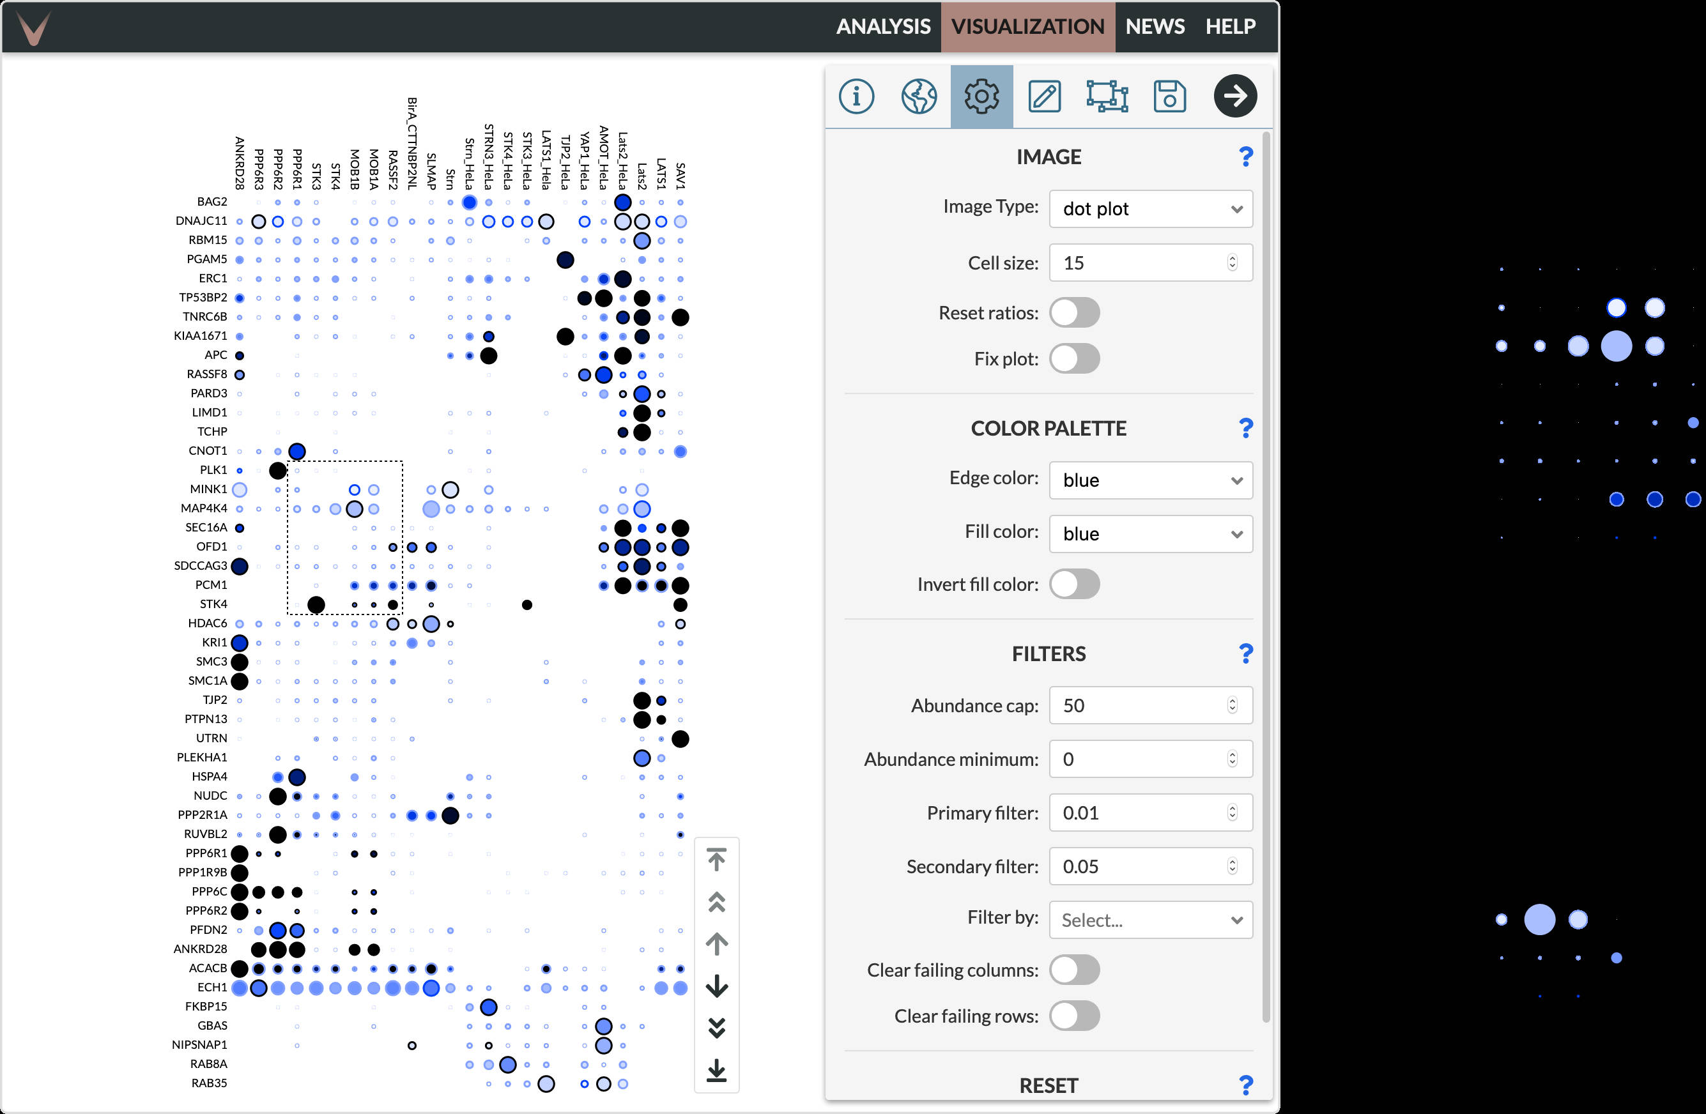The width and height of the screenshot is (1706, 1114).
Task: Open the globe map panel icon
Action: (918, 96)
